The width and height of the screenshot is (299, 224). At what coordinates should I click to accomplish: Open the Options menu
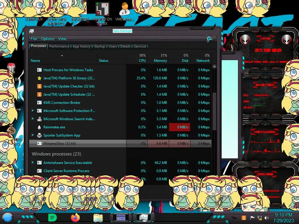(47, 39)
